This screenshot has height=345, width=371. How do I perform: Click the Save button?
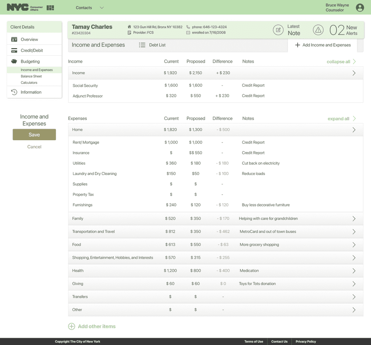(x=34, y=135)
